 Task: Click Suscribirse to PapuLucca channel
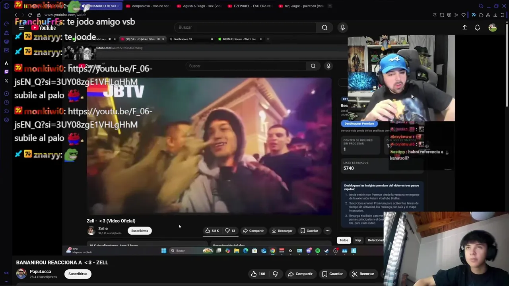click(x=78, y=274)
